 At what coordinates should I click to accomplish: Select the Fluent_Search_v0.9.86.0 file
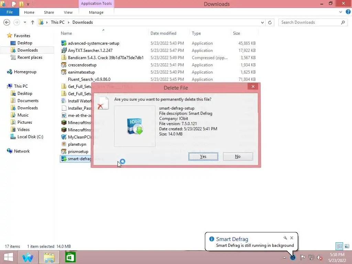point(89,79)
